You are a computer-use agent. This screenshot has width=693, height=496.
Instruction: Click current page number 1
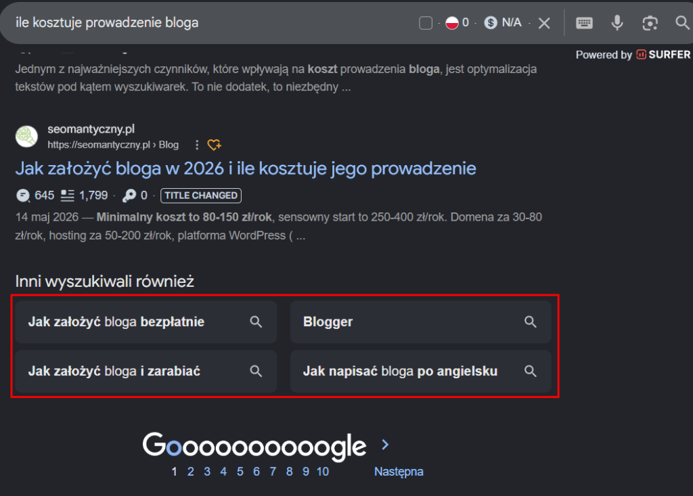(174, 472)
